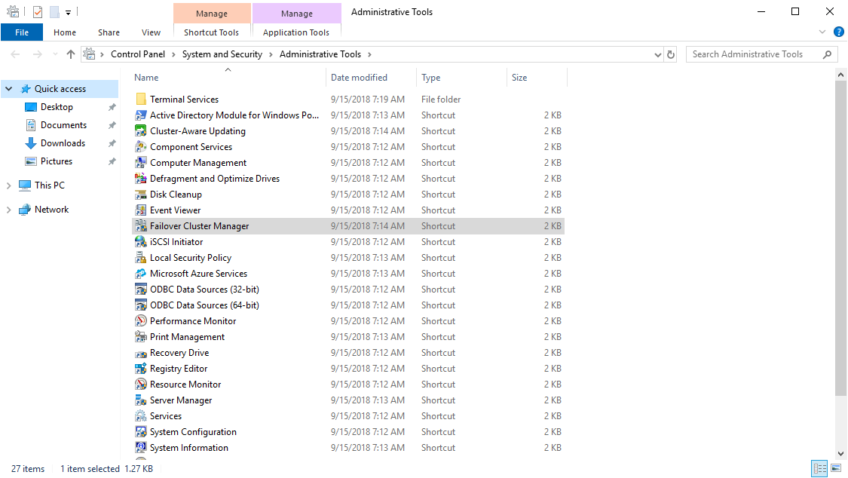Click the Microsoft Azure Services icon
848x478 pixels.
pos(141,273)
